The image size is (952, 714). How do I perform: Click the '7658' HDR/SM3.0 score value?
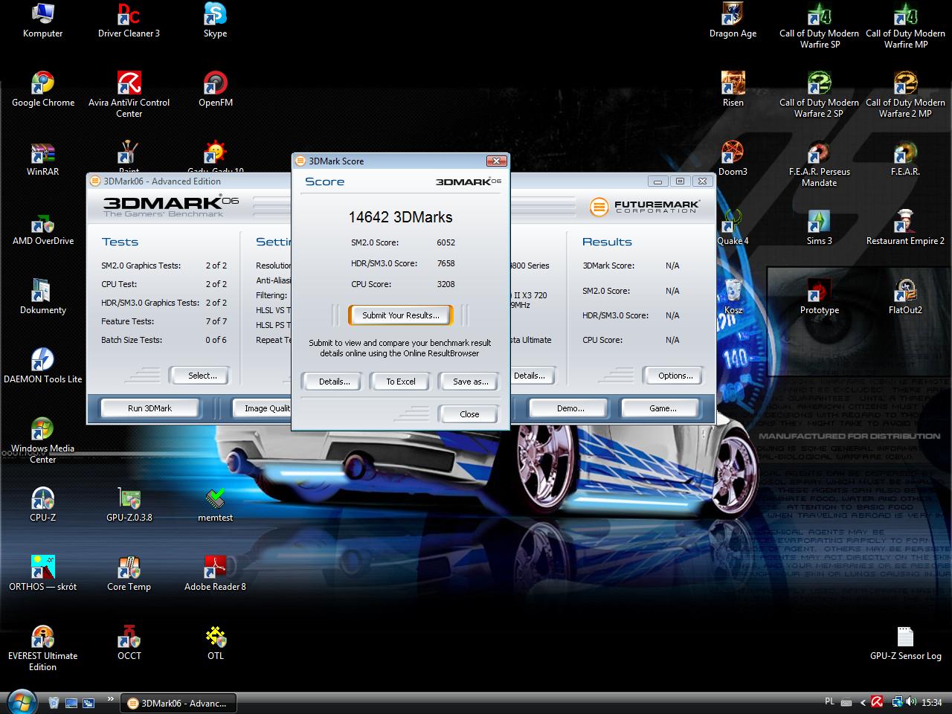(446, 263)
